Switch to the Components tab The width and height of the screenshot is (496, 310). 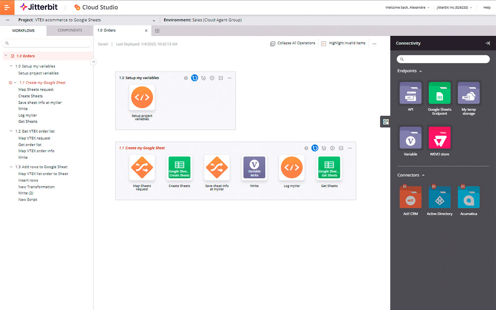click(x=70, y=30)
